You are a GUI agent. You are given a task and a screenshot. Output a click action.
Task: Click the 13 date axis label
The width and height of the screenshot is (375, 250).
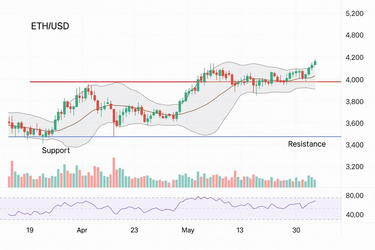click(240, 230)
